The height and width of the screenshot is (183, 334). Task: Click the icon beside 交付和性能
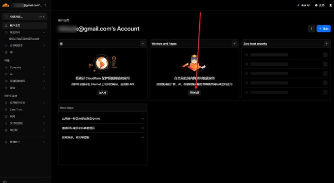tap(6, 123)
